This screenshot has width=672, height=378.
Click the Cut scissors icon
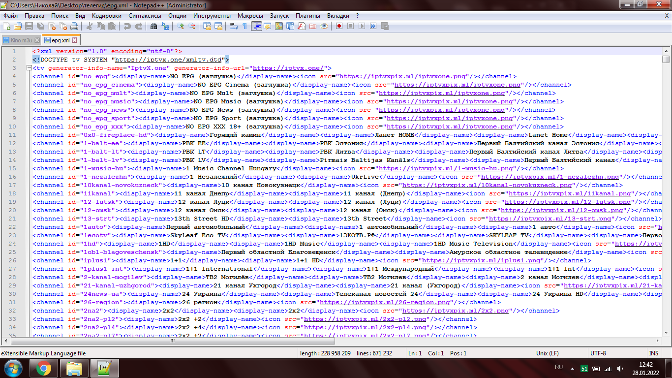point(90,26)
